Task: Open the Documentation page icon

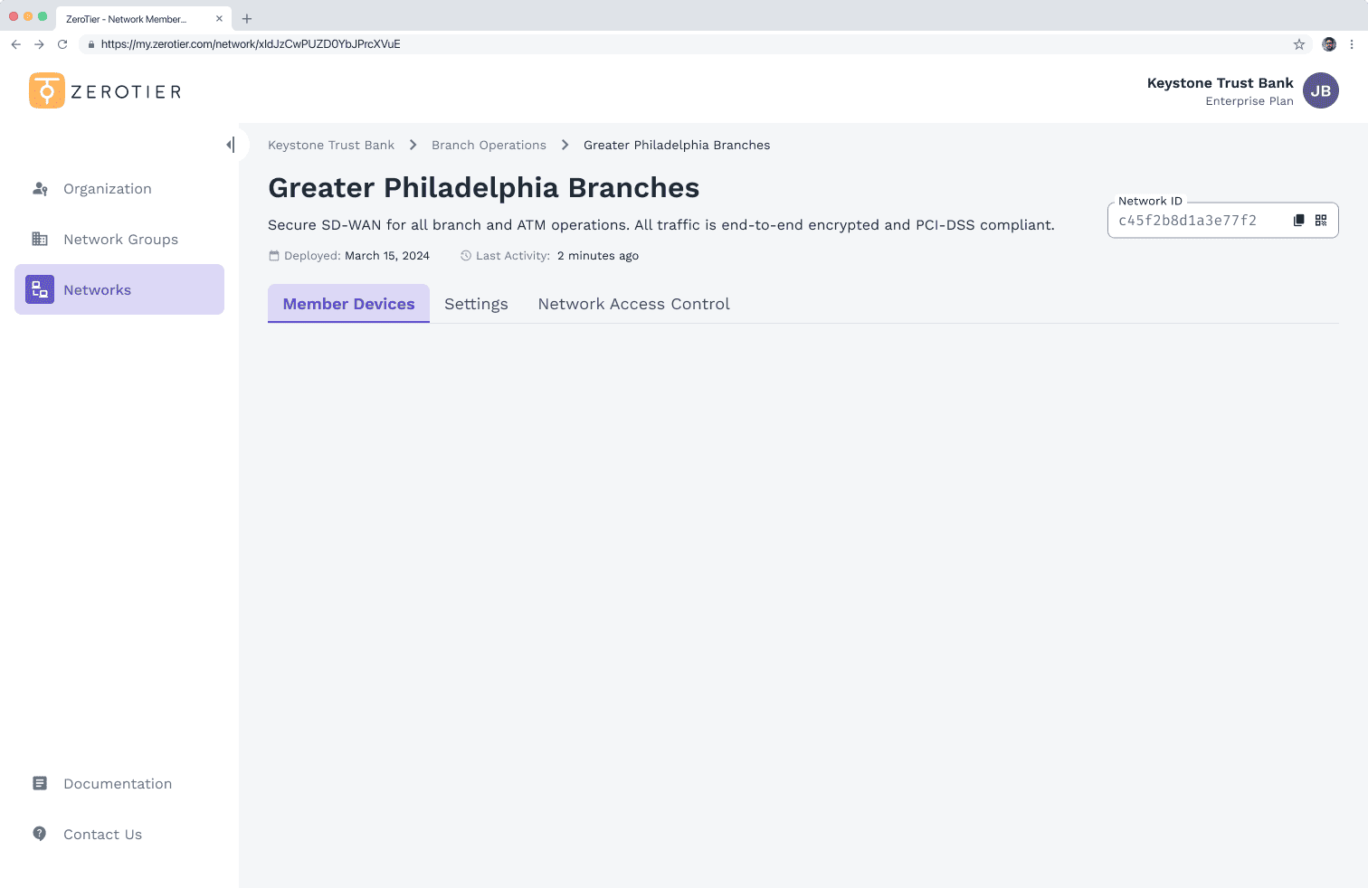Action: click(40, 784)
